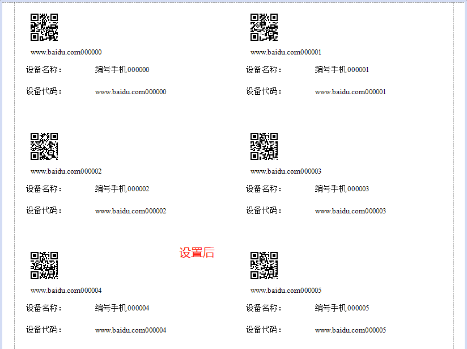Click 设备代码 value www.baidu.com000000

pyautogui.click(x=131, y=92)
